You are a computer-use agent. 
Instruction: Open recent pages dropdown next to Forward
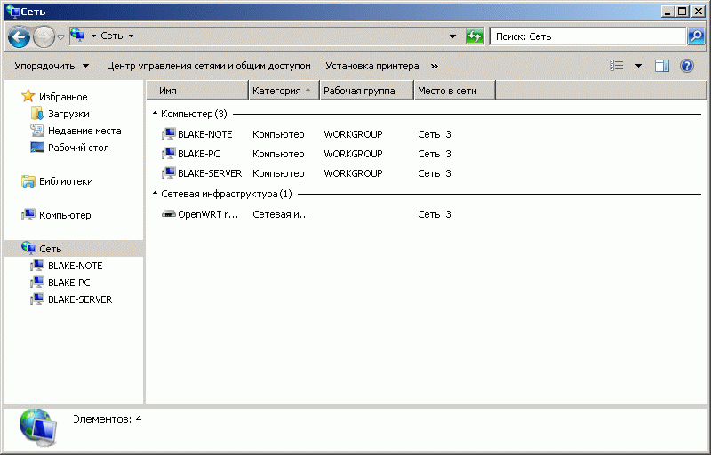pos(60,37)
